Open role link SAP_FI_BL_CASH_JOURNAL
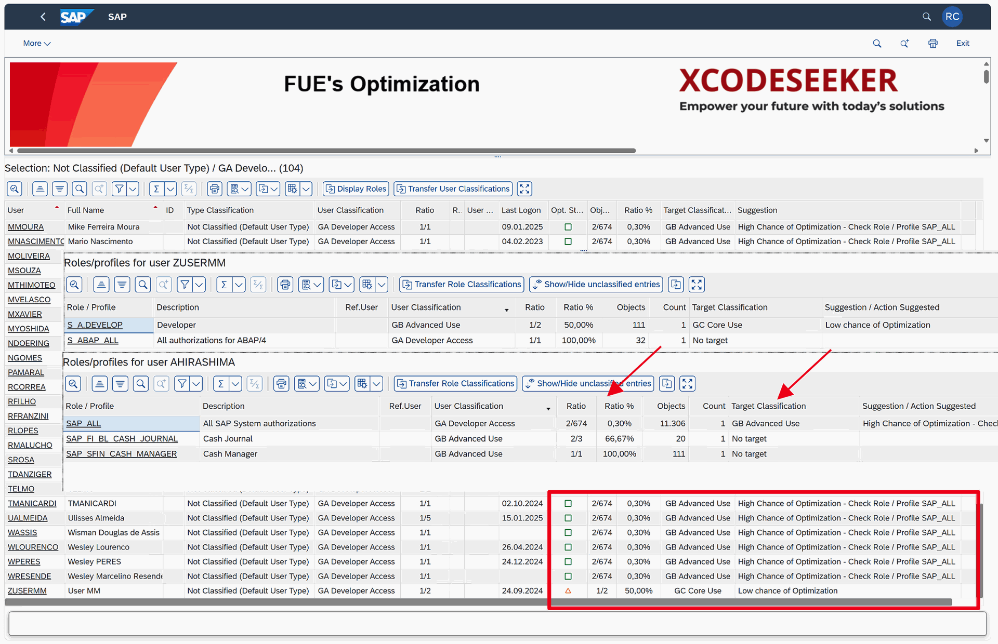Screen dimensions: 998x644 122,439
